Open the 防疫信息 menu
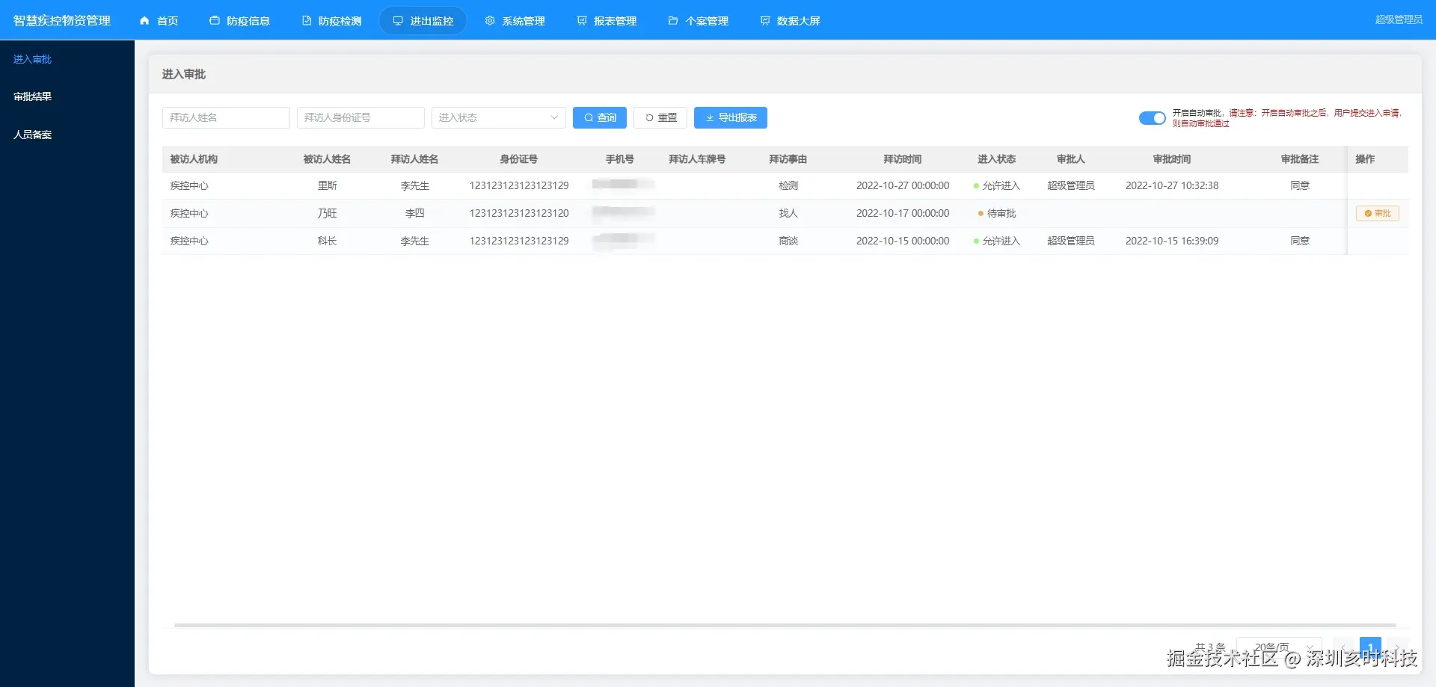 click(239, 21)
